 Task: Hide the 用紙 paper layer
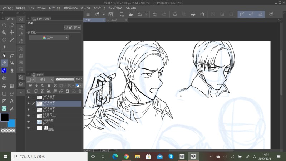pos(29,128)
